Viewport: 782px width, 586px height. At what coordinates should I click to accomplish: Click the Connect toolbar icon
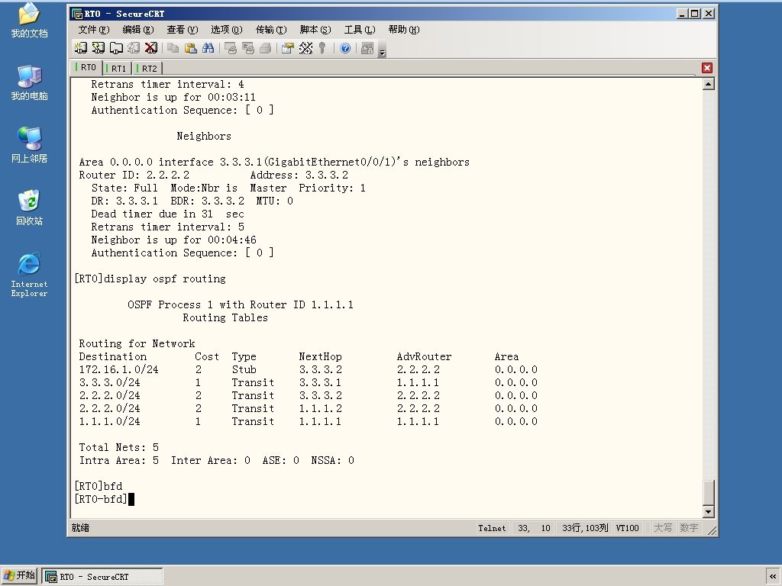tap(80, 48)
